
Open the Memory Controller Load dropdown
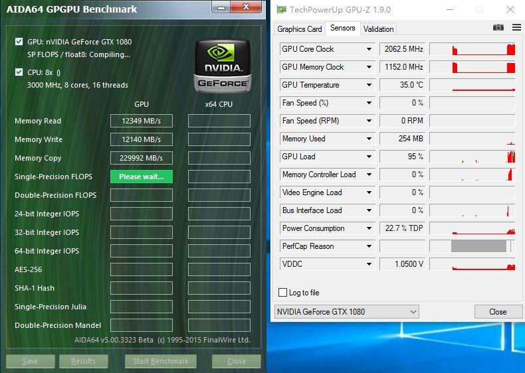point(369,175)
